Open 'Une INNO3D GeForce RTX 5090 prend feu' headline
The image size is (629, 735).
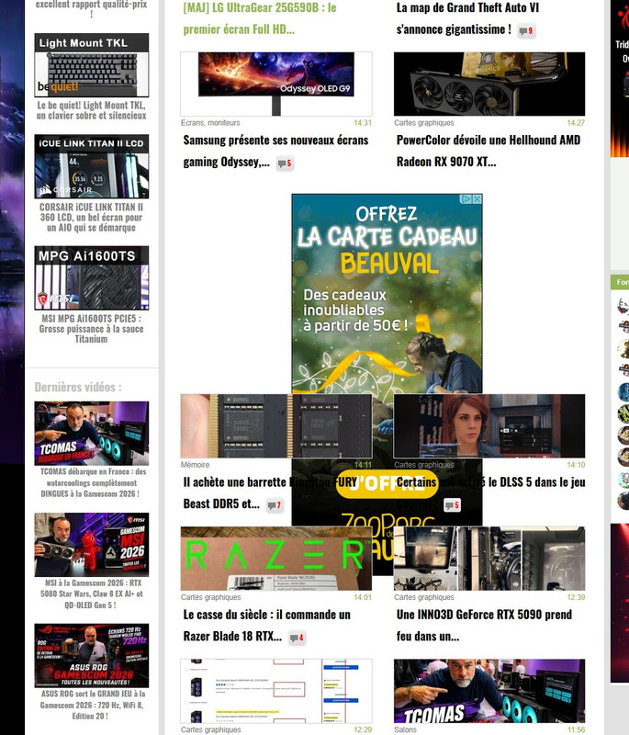point(484,626)
